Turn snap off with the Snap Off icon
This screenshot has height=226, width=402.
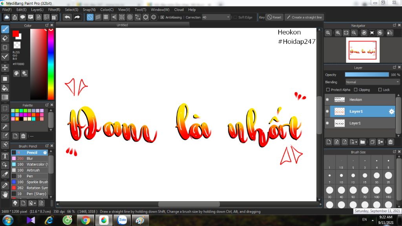point(90,17)
